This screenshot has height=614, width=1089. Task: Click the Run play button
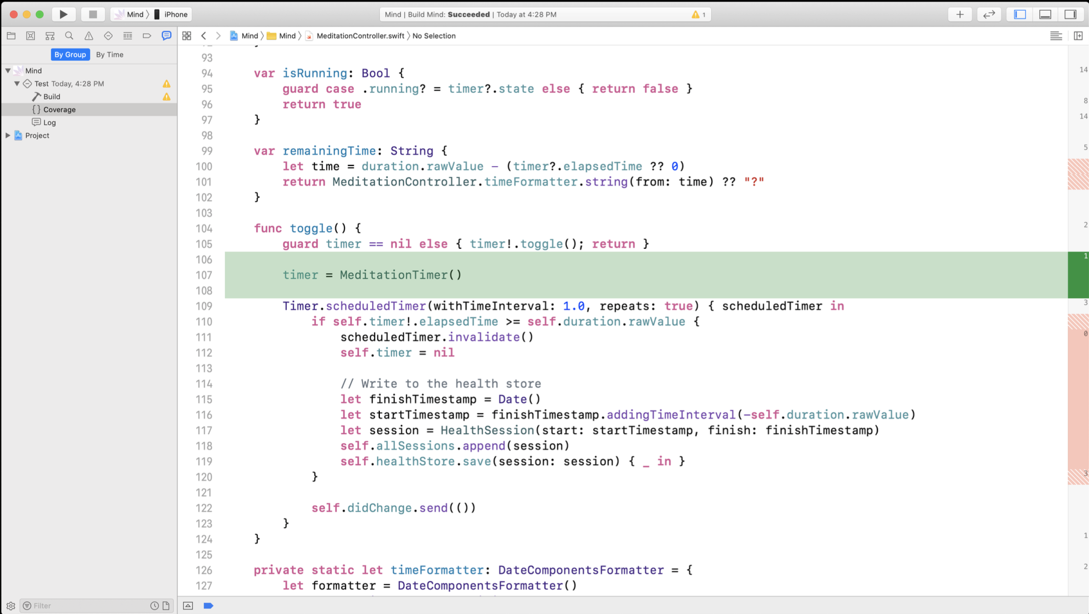(x=63, y=14)
